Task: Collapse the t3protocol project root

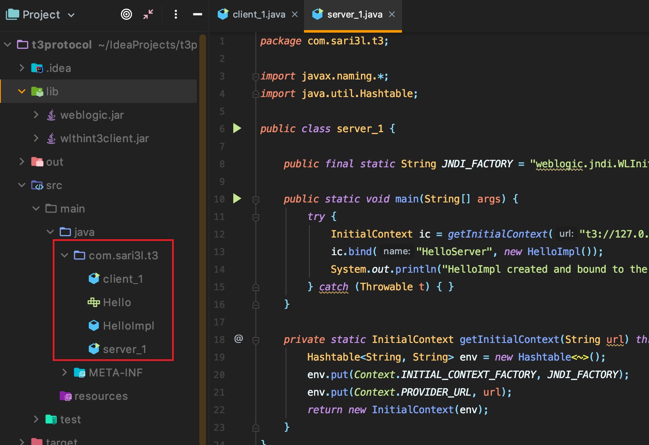Action: pos(8,44)
